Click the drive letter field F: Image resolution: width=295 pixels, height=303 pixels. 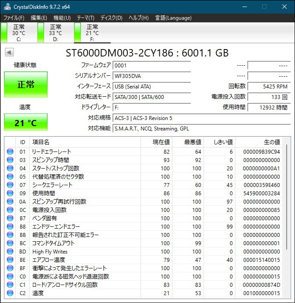(152, 107)
